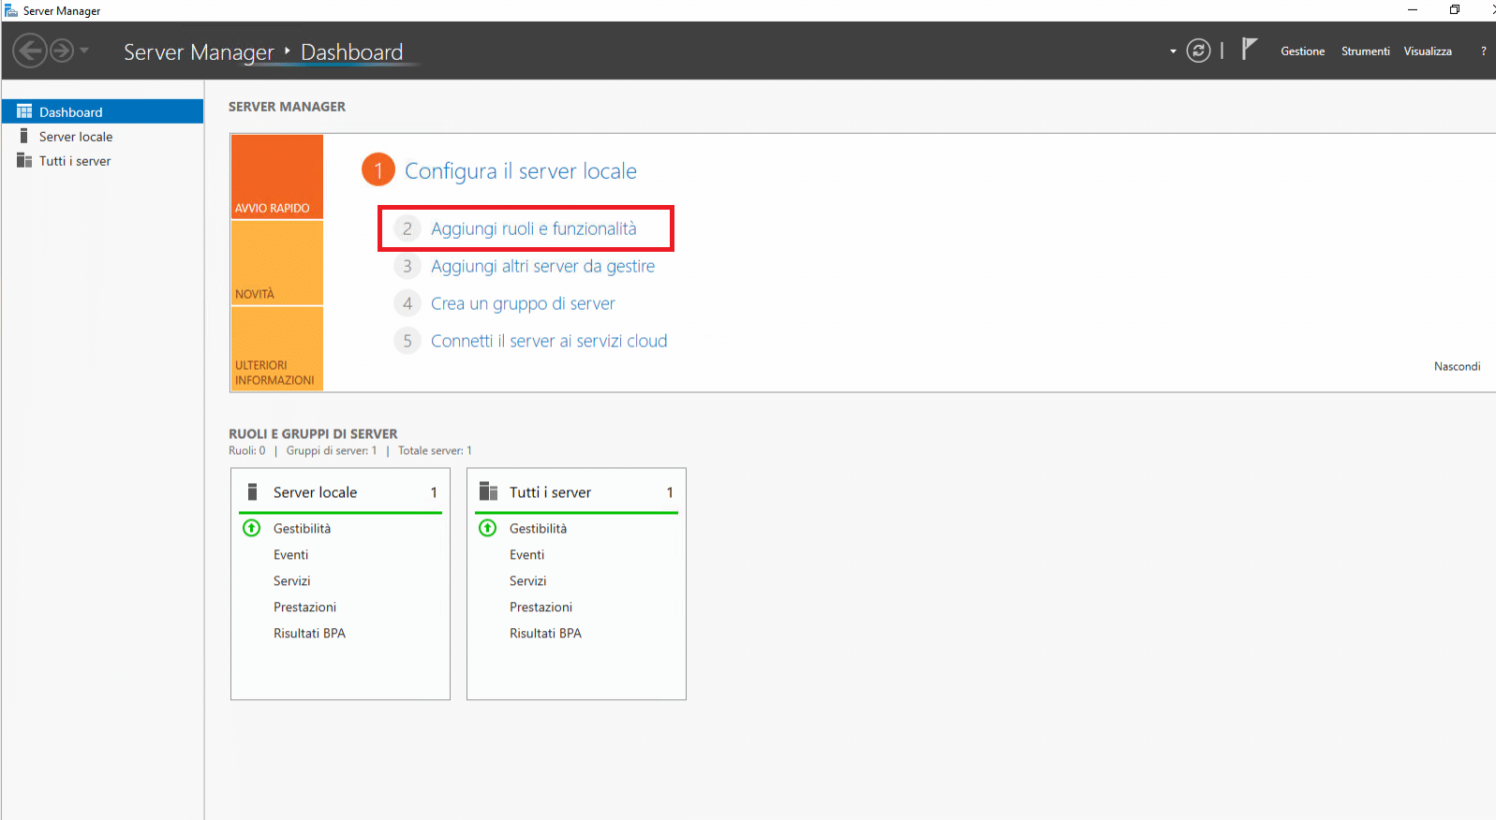Click green Gestibilità icon in Tutti i server
This screenshot has width=1496, height=820.
coord(487,528)
